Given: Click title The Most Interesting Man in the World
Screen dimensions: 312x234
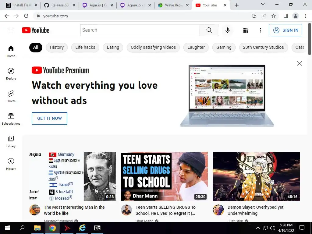Looking at the screenshot, I should 74,210.
